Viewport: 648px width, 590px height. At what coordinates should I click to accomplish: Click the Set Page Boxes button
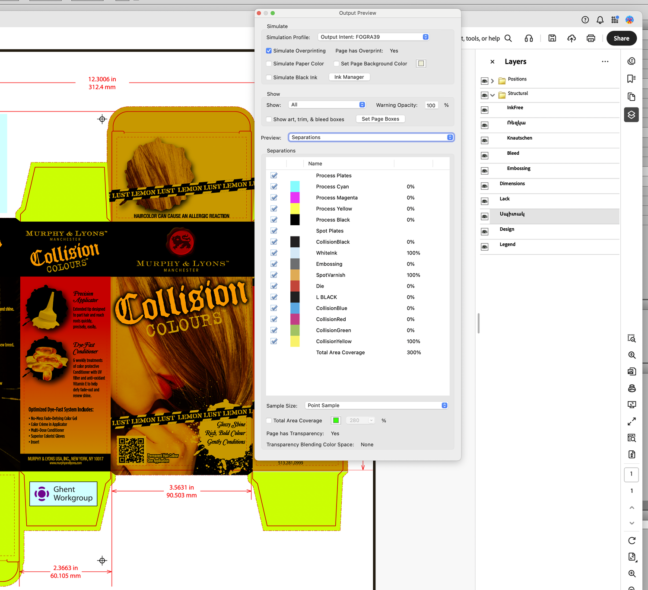tap(380, 118)
